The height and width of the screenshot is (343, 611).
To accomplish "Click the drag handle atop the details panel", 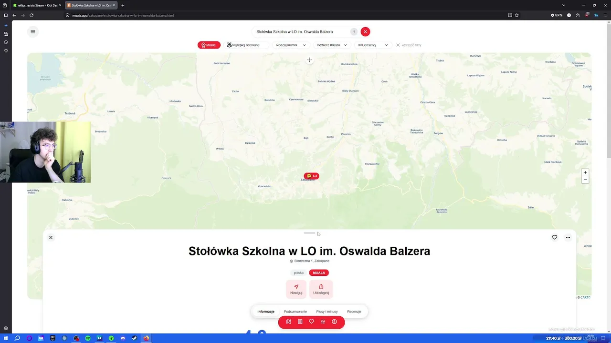I will click(x=309, y=233).
